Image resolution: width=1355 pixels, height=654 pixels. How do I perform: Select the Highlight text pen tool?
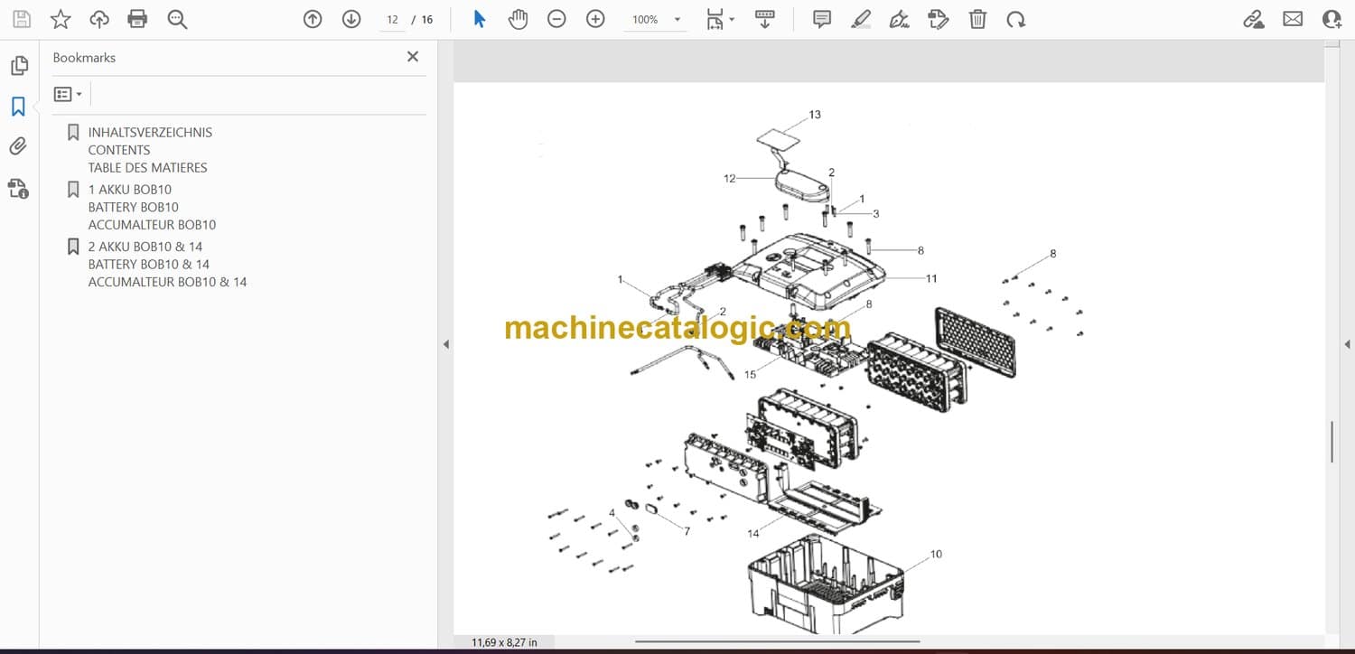pyautogui.click(x=861, y=19)
